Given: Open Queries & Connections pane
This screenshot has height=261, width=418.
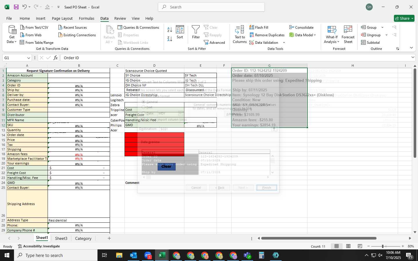Looking at the screenshot, I should 138,28.
